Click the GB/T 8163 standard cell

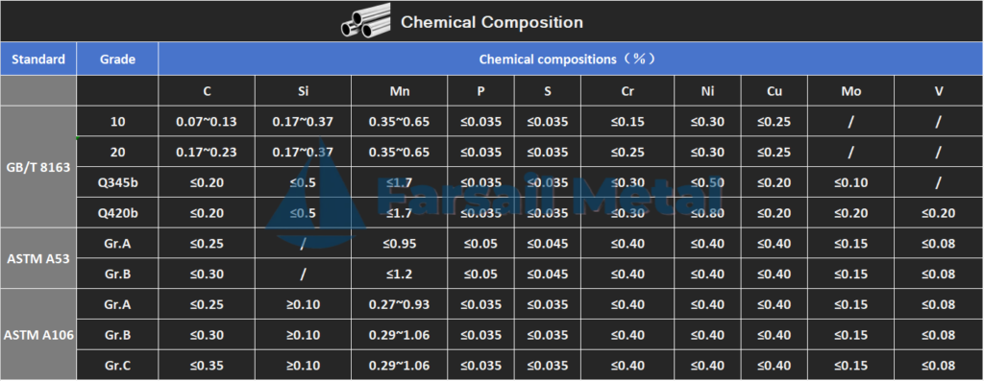38,167
